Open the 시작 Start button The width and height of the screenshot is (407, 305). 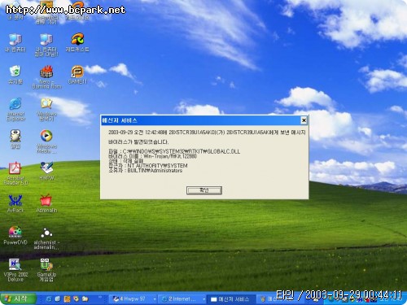[x=18, y=298]
